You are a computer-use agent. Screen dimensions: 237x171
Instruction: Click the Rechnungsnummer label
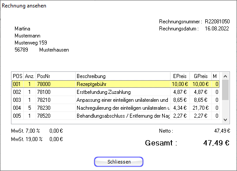pos(181,22)
